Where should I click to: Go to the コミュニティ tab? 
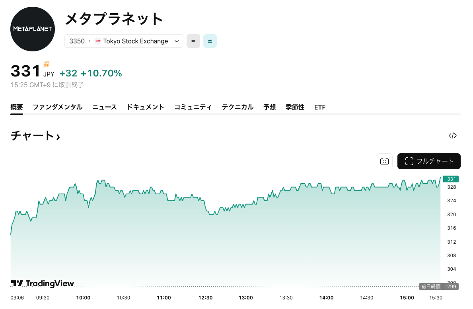pos(193,107)
